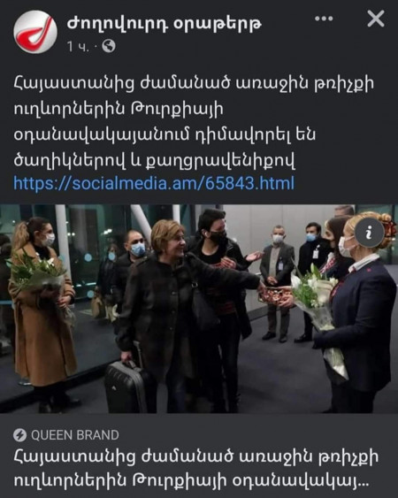The image size is (398, 498).
Task: Open the three-dot post options menu
Action: pos(324,19)
